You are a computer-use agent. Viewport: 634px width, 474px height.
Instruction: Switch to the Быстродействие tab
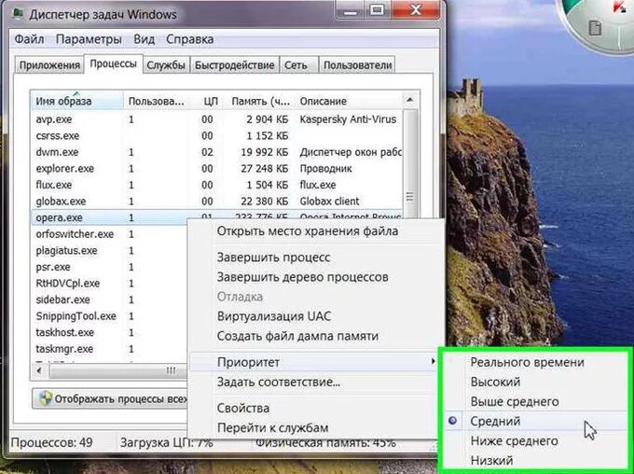point(235,65)
